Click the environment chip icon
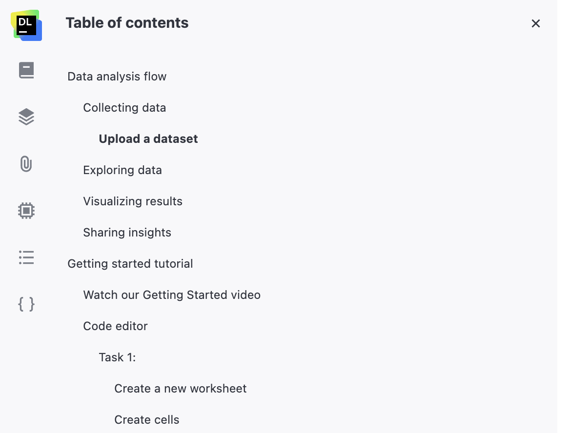 pos(26,210)
